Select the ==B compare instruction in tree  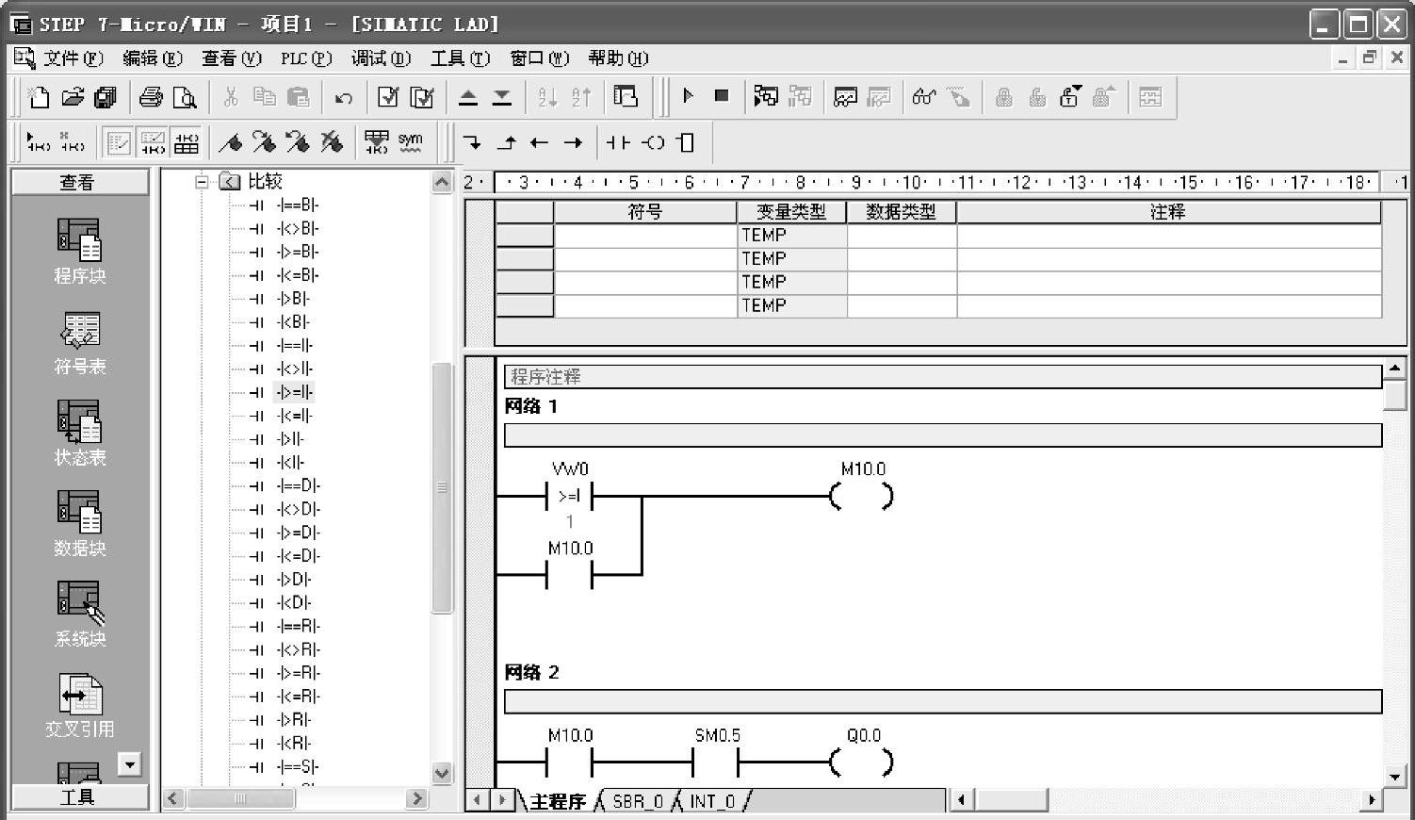pos(298,205)
